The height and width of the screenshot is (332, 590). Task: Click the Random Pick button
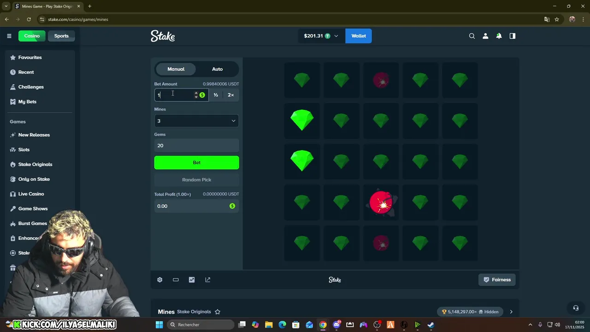click(196, 180)
